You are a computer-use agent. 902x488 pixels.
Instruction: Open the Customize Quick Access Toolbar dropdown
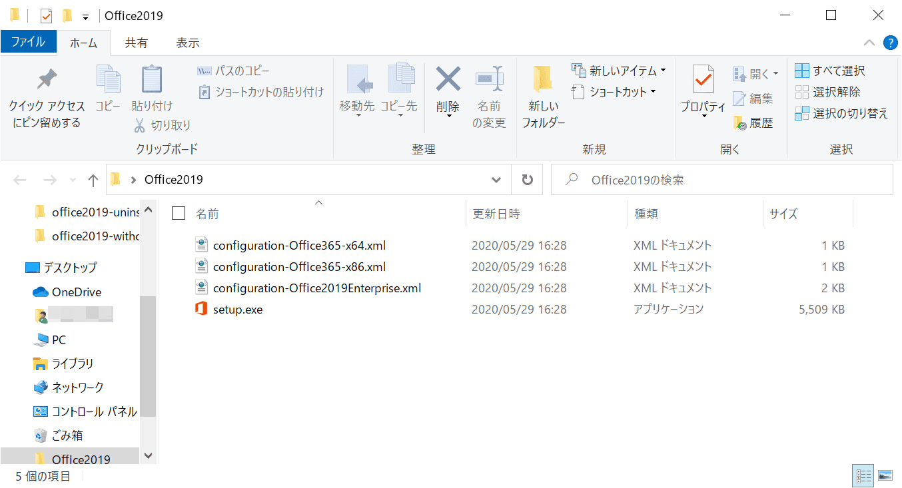tap(85, 16)
